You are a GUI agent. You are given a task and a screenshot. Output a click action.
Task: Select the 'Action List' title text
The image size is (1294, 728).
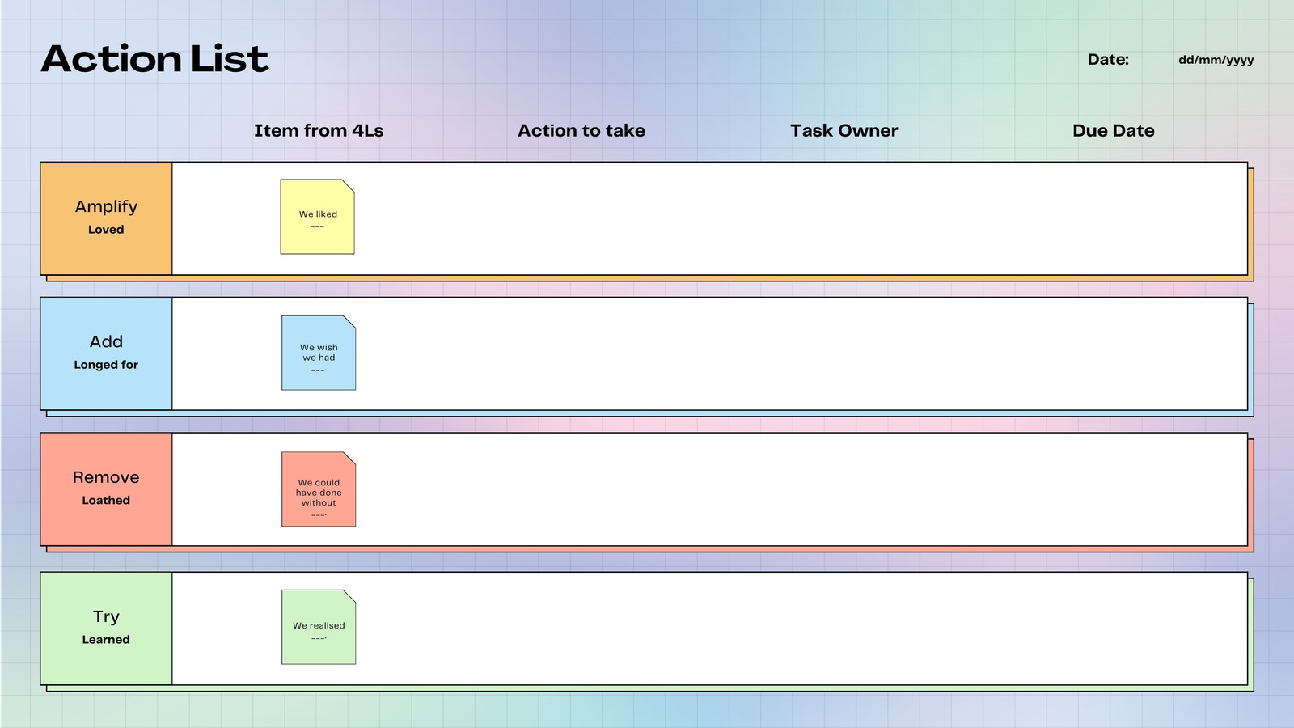154,58
